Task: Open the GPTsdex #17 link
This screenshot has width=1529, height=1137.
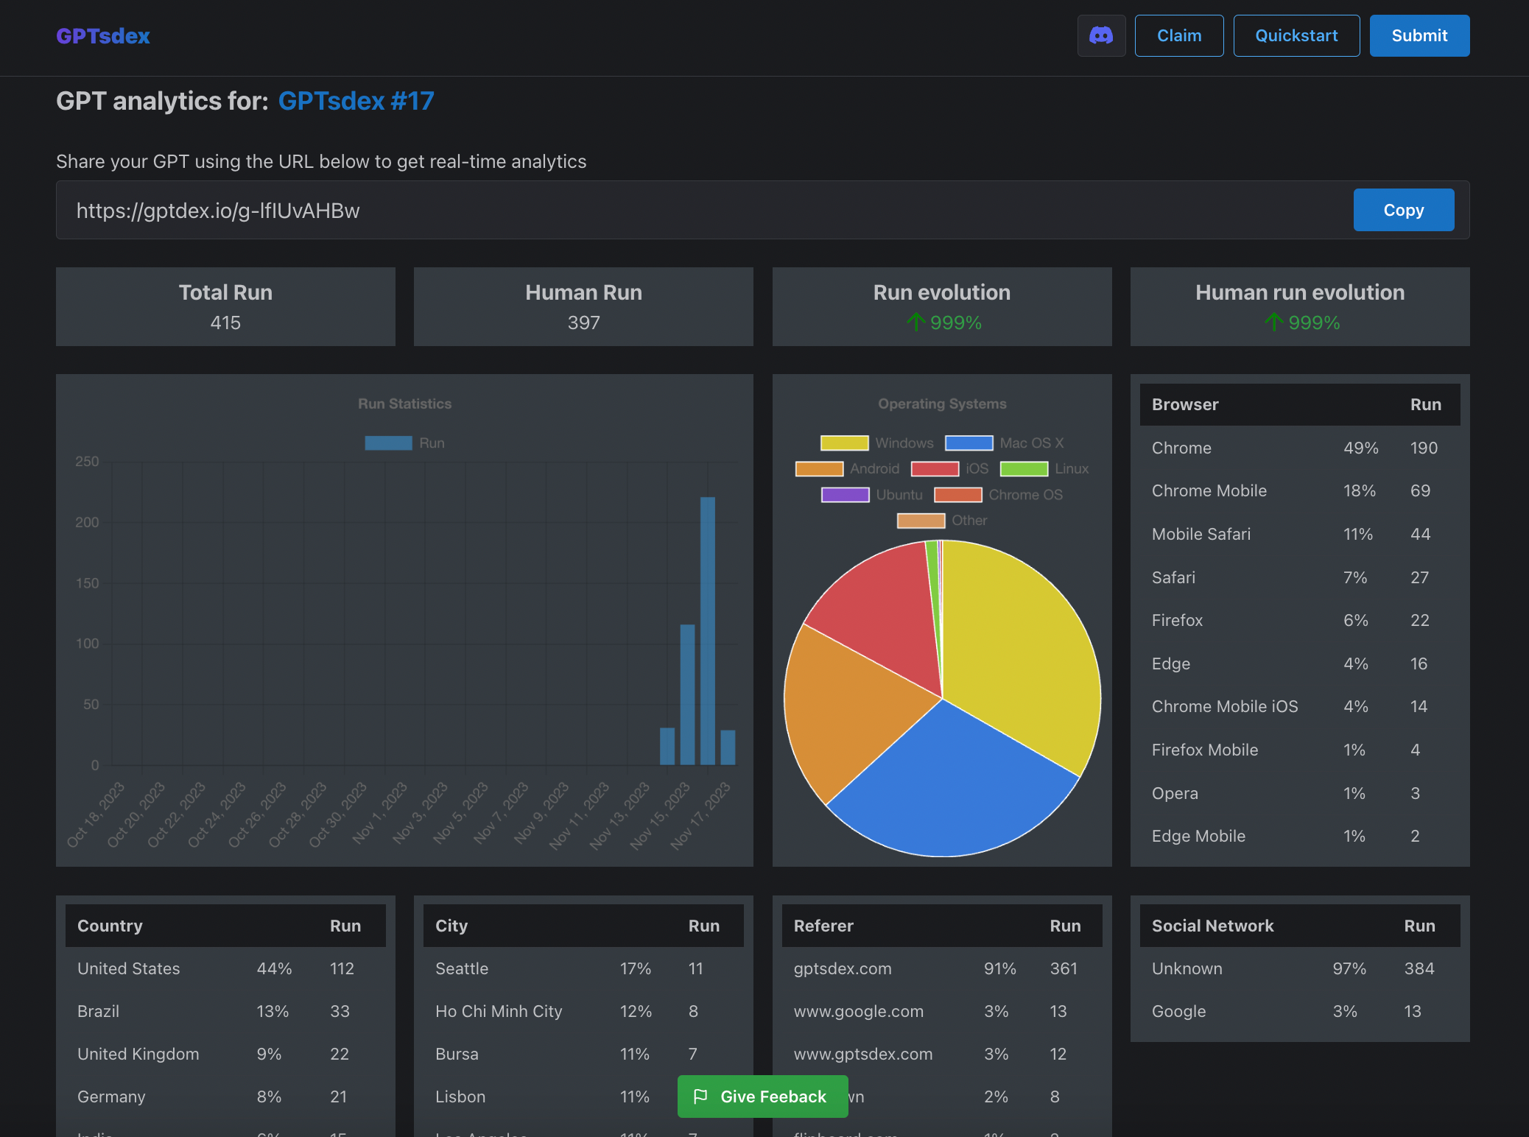Action: [356, 101]
